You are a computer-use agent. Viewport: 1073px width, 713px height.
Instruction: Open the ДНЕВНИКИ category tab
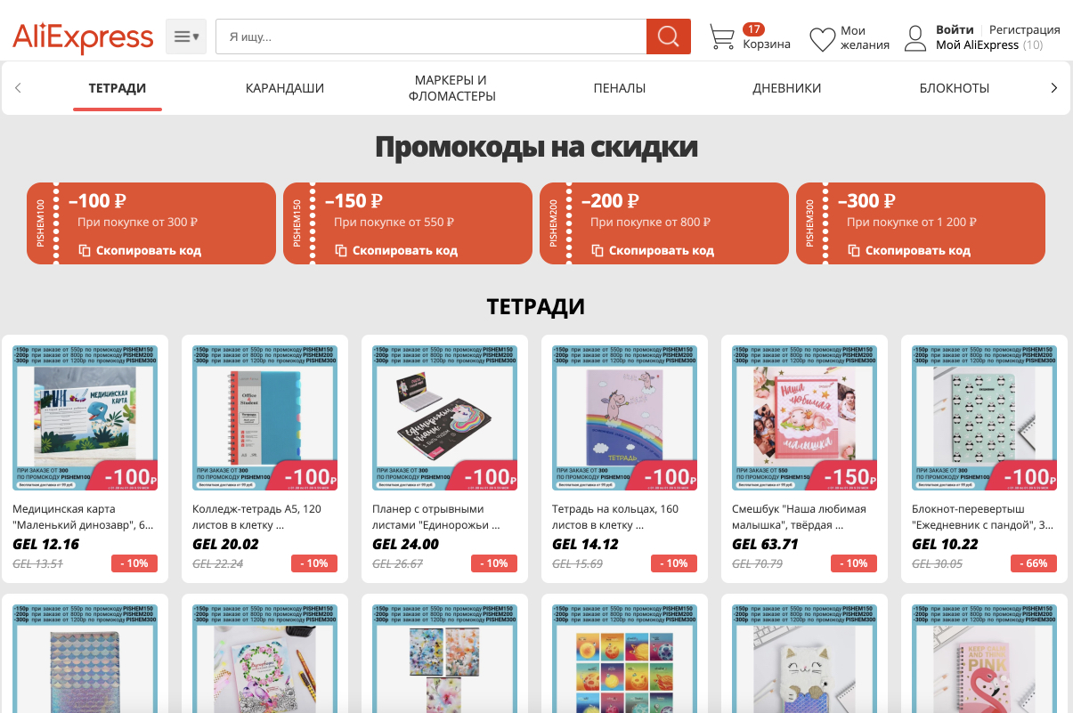tap(787, 88)
